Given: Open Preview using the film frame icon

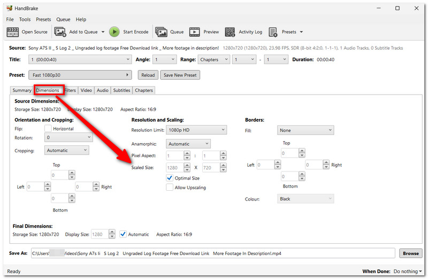Looking at the screenshot, I should [195, 32].
